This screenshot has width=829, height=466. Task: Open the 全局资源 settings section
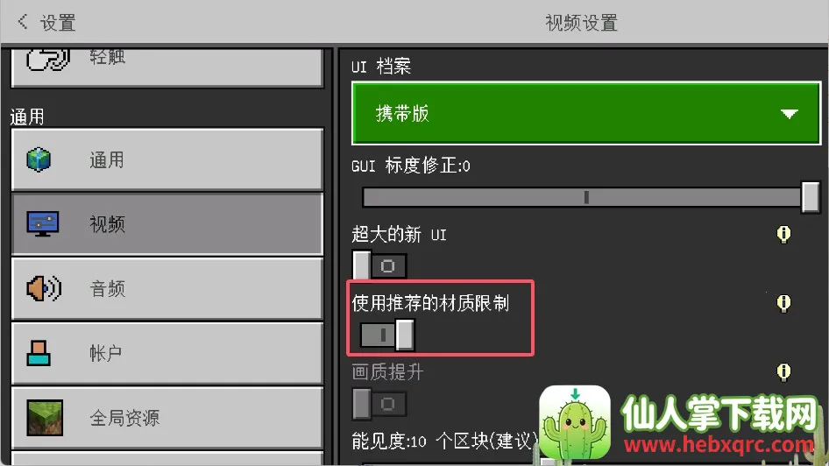[167, 418]
